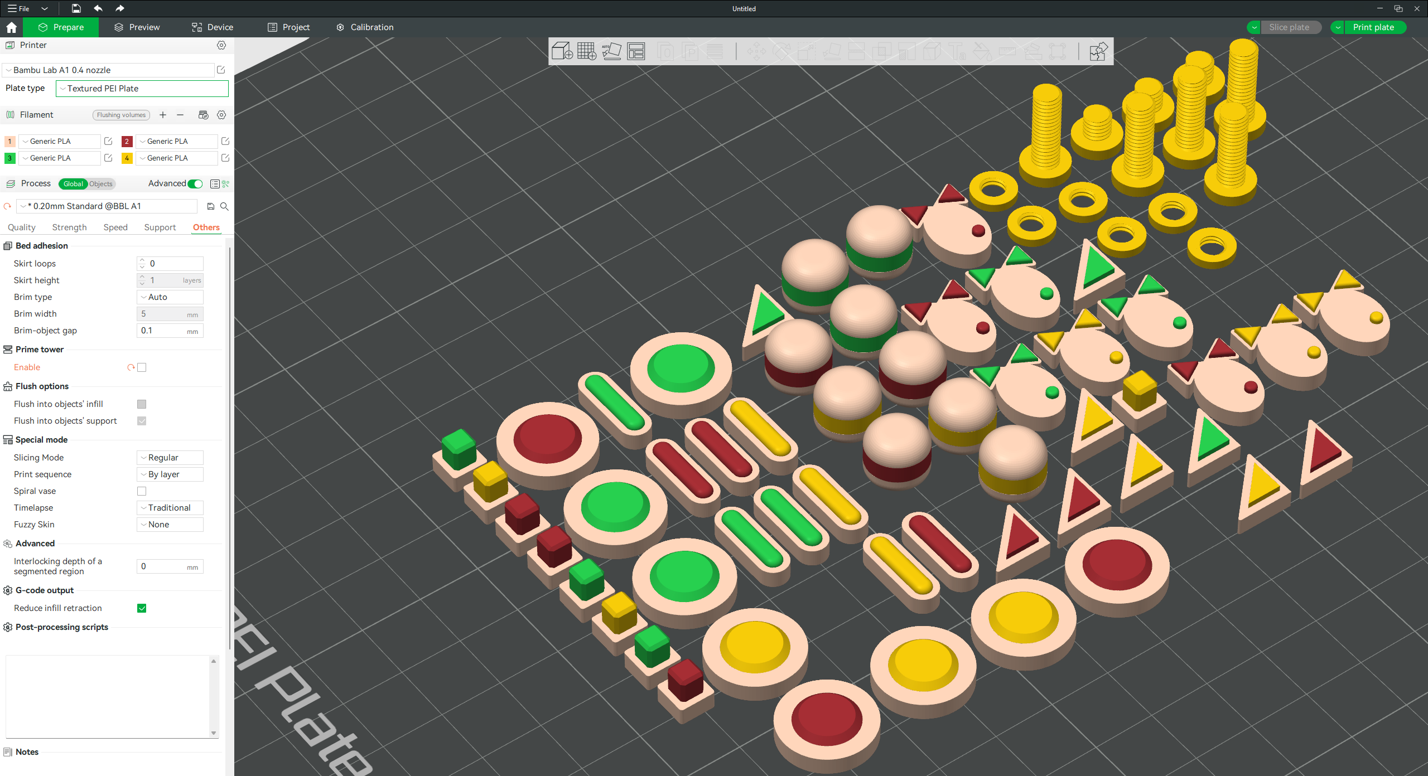Open the Assembly view puzzle icon
The width and height of the screenshot is (1428, 776).
click(x=1098, y=51)
